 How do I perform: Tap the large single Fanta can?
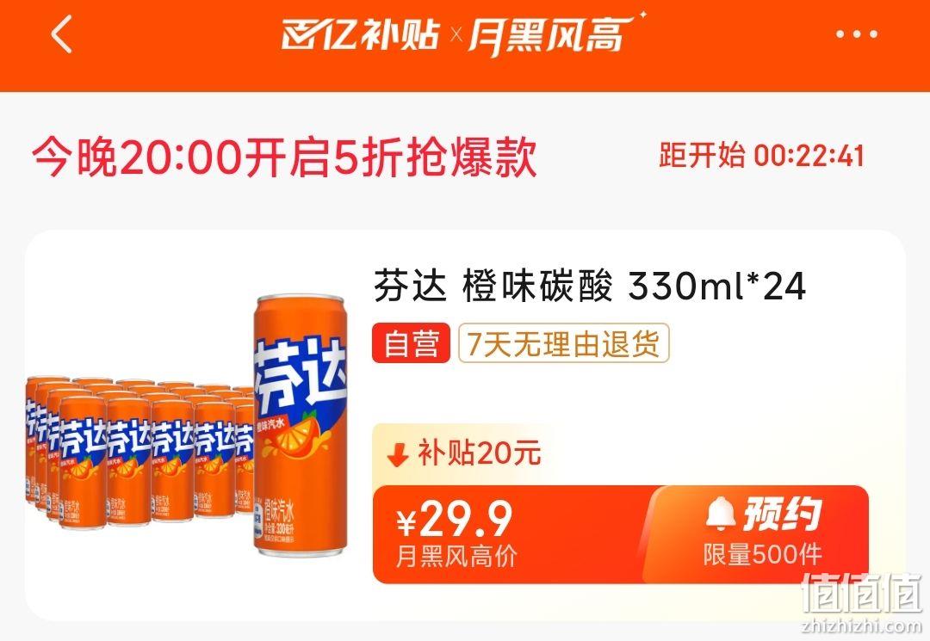[301, 425]
